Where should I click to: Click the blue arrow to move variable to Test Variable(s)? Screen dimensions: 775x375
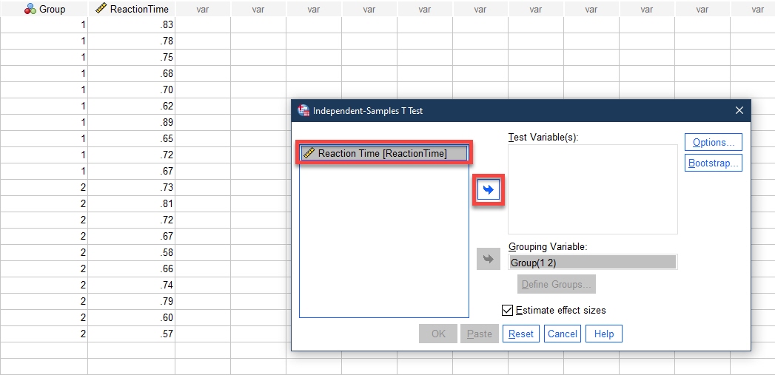pos(489,190)
